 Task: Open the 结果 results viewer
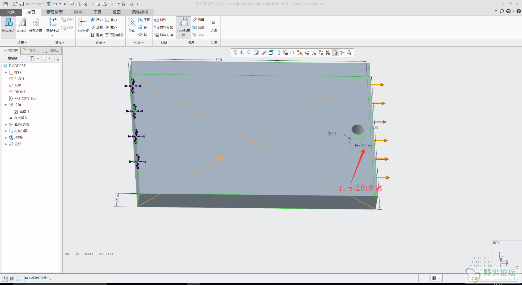(x=198, y=27)
